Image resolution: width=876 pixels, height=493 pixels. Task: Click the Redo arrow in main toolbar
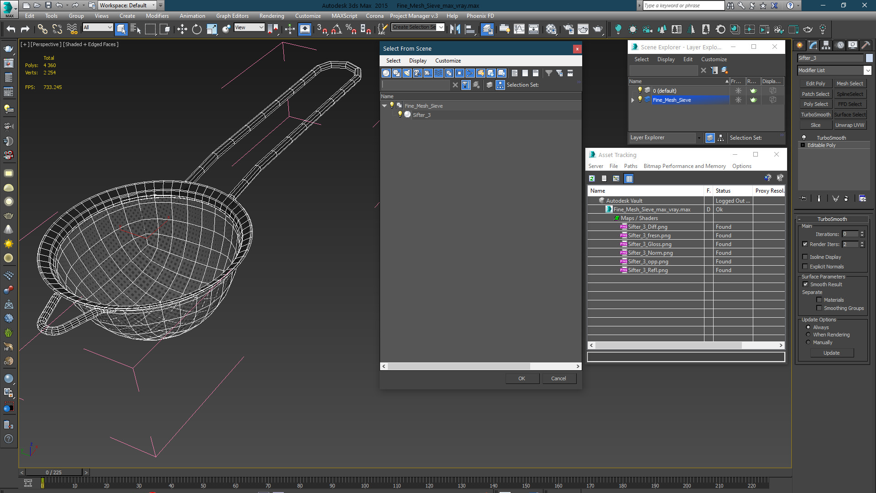click(x=25, y=29)
